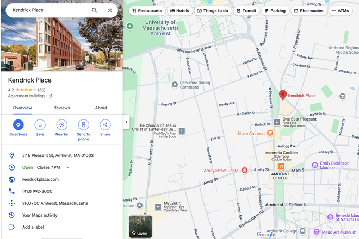Click the Amity Street Dental marker

coord(245,170)
